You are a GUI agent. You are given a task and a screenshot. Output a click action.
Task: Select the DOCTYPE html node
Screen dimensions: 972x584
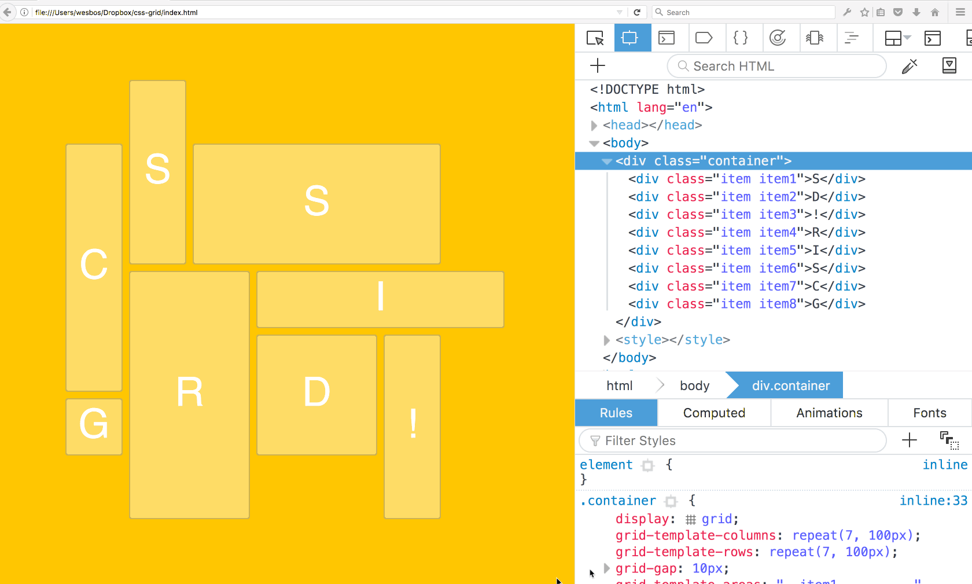pos(647,90)
